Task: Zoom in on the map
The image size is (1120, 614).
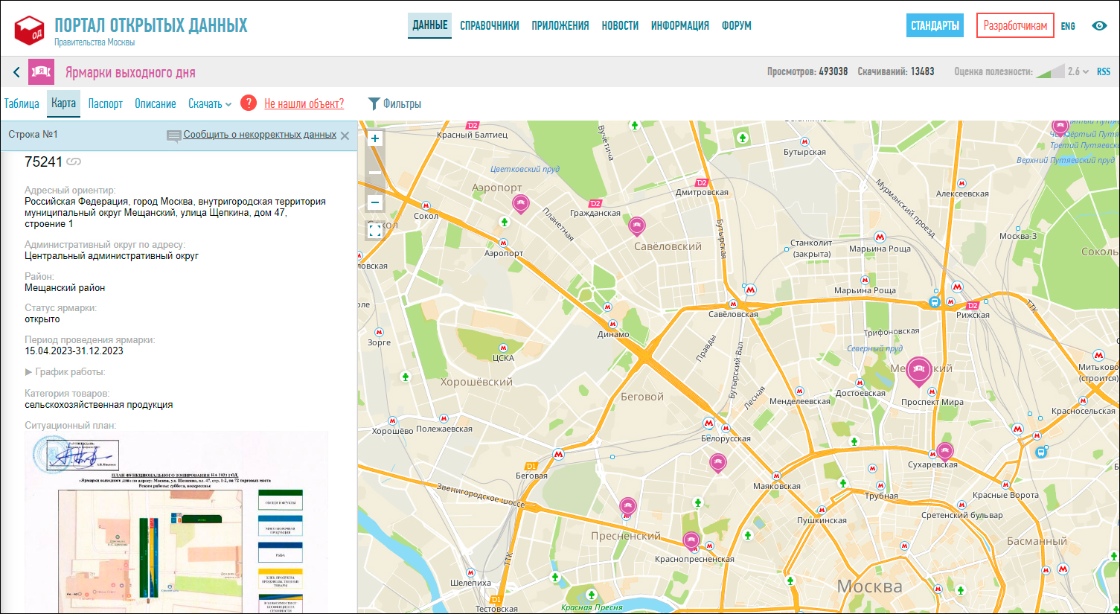Action: pos(375,138)
